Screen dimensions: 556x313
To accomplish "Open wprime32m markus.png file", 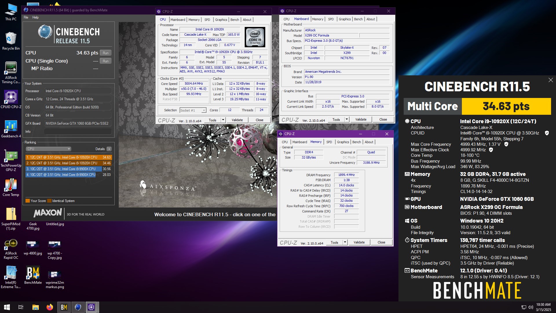I will click(55, 279).
